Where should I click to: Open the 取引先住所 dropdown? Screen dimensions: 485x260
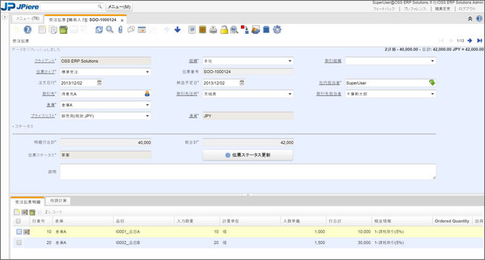pyautogui.click(x=290, y=94)
